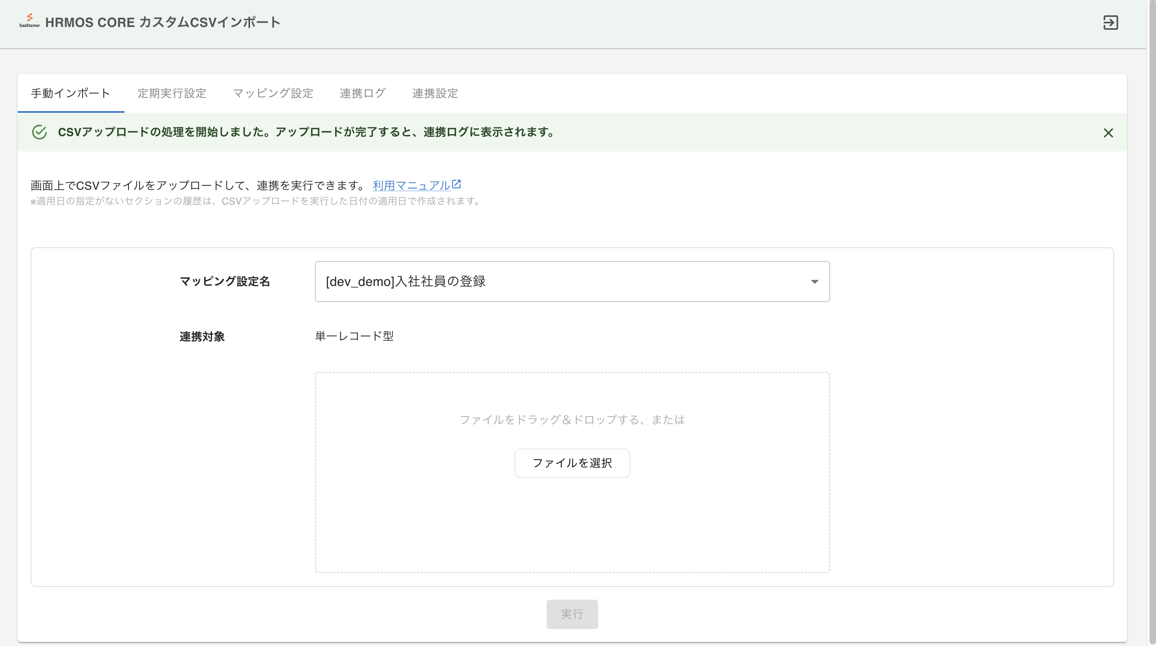Open the マッピング設定名 dropdown
Screen dimensions: 1156x646
coord(572,281)
